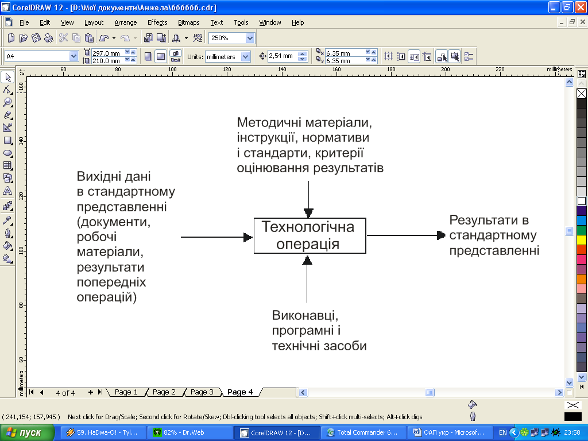Open the Arrange menu
The image size is (588, 441).
click(126, 22)
